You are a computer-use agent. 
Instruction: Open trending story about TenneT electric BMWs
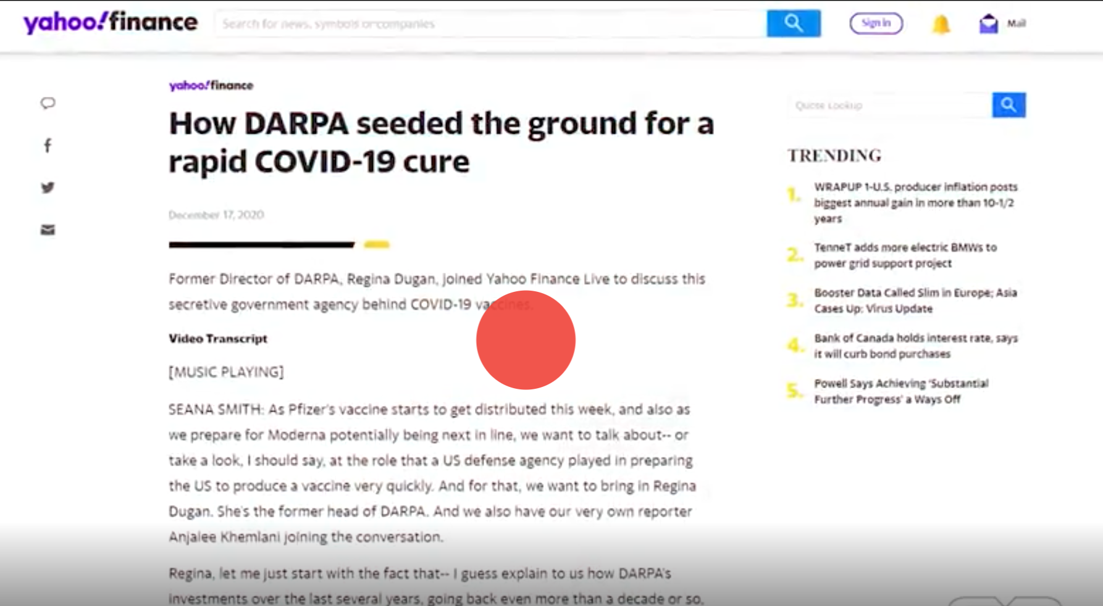[905, 255]
